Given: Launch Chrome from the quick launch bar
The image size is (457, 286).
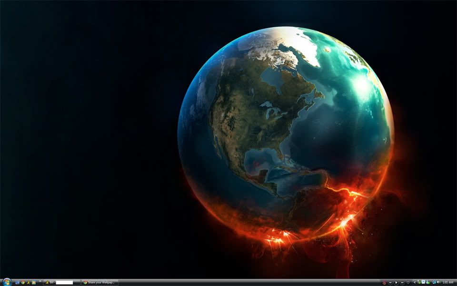Looking at the screenshot, I should tap(23, 283).
